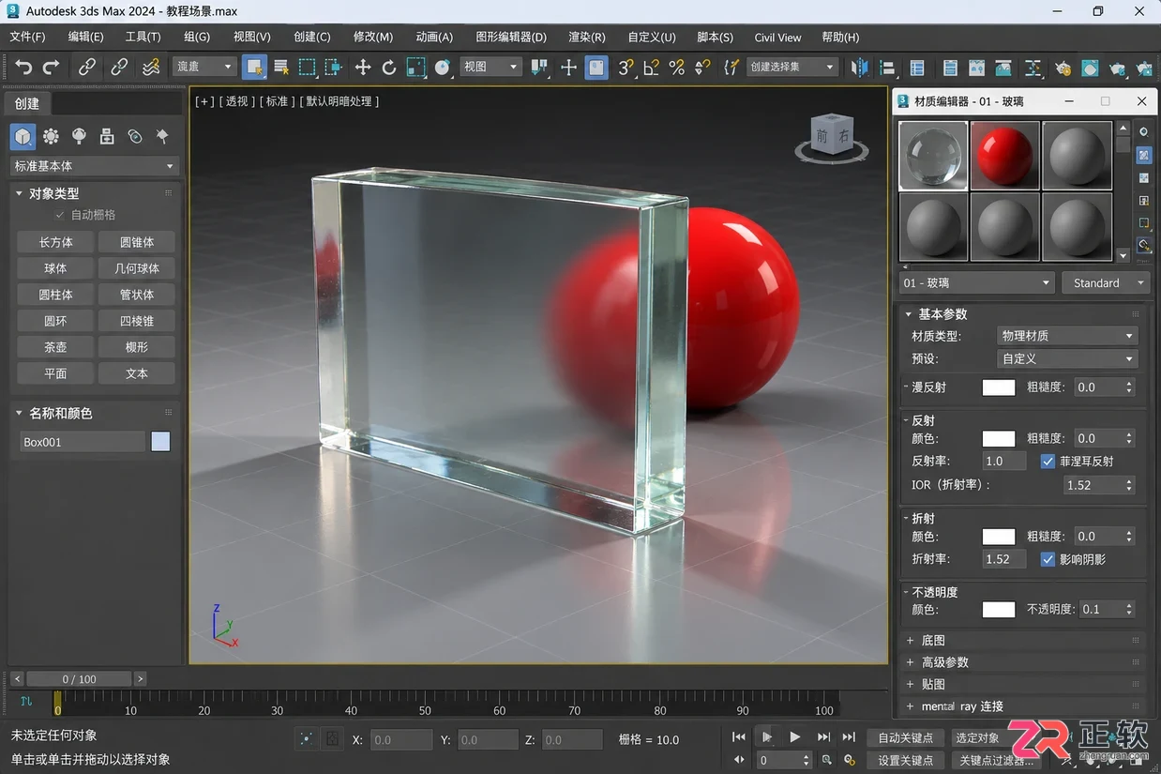Viewport: 1161px width, 774px height.
Task: Click the Redo arrow in main toolbar
Action: point(52,67)
